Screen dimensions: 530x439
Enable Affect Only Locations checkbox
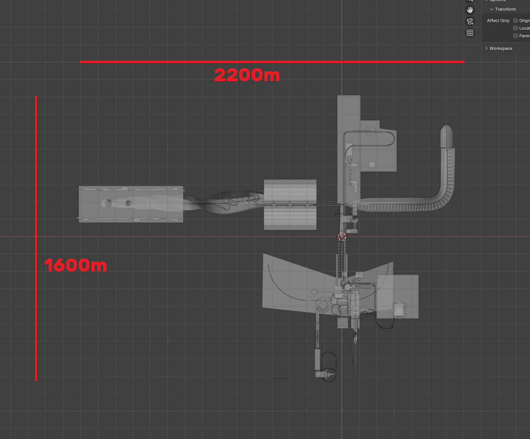coord(516,28)
